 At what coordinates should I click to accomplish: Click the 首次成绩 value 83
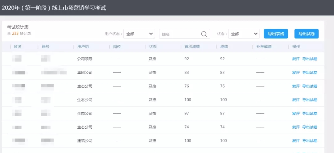click(187, 72)
